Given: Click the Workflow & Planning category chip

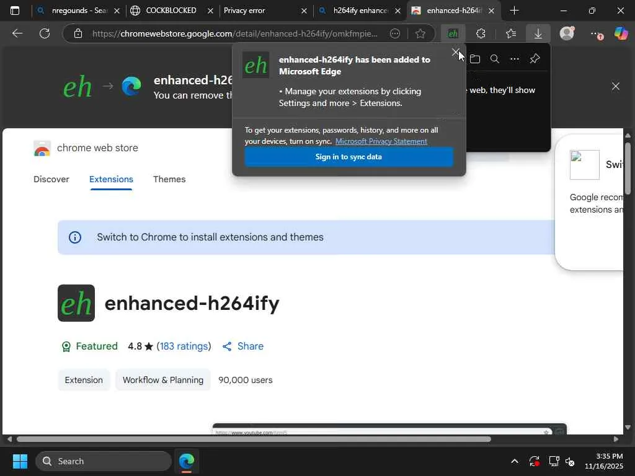Looking at the screenshot, I should pyautogui.click(x=163, y=380).
